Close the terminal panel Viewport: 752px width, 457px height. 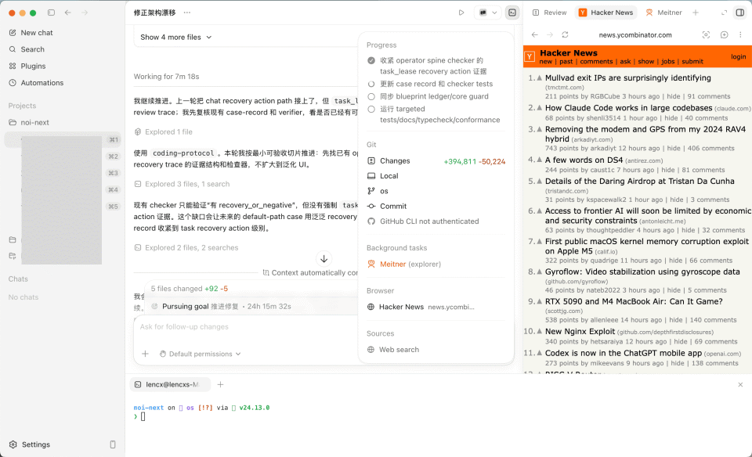pos(740,384)
